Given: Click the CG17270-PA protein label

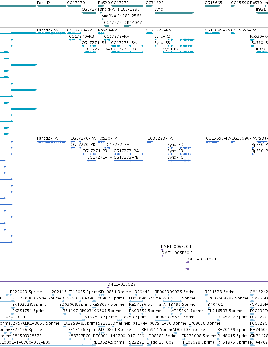Looking at the screenshot, I should coord(83,138).
